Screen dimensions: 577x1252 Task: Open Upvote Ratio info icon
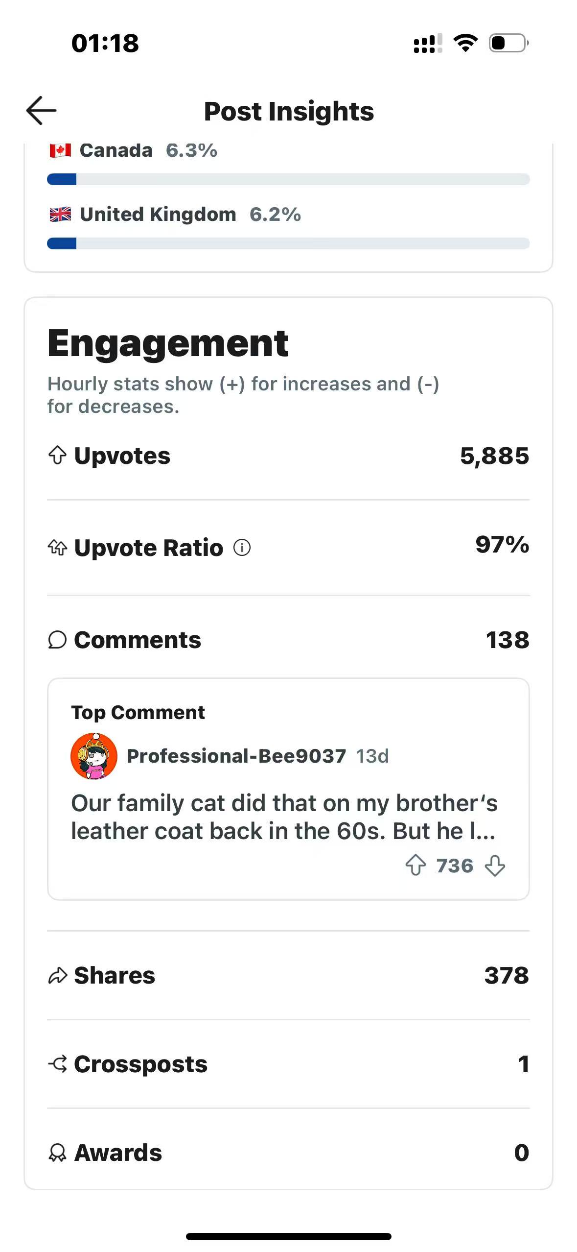click(x=242, y=548)
